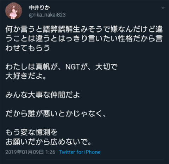Click the word iPhone in the source label

(93, 152)
